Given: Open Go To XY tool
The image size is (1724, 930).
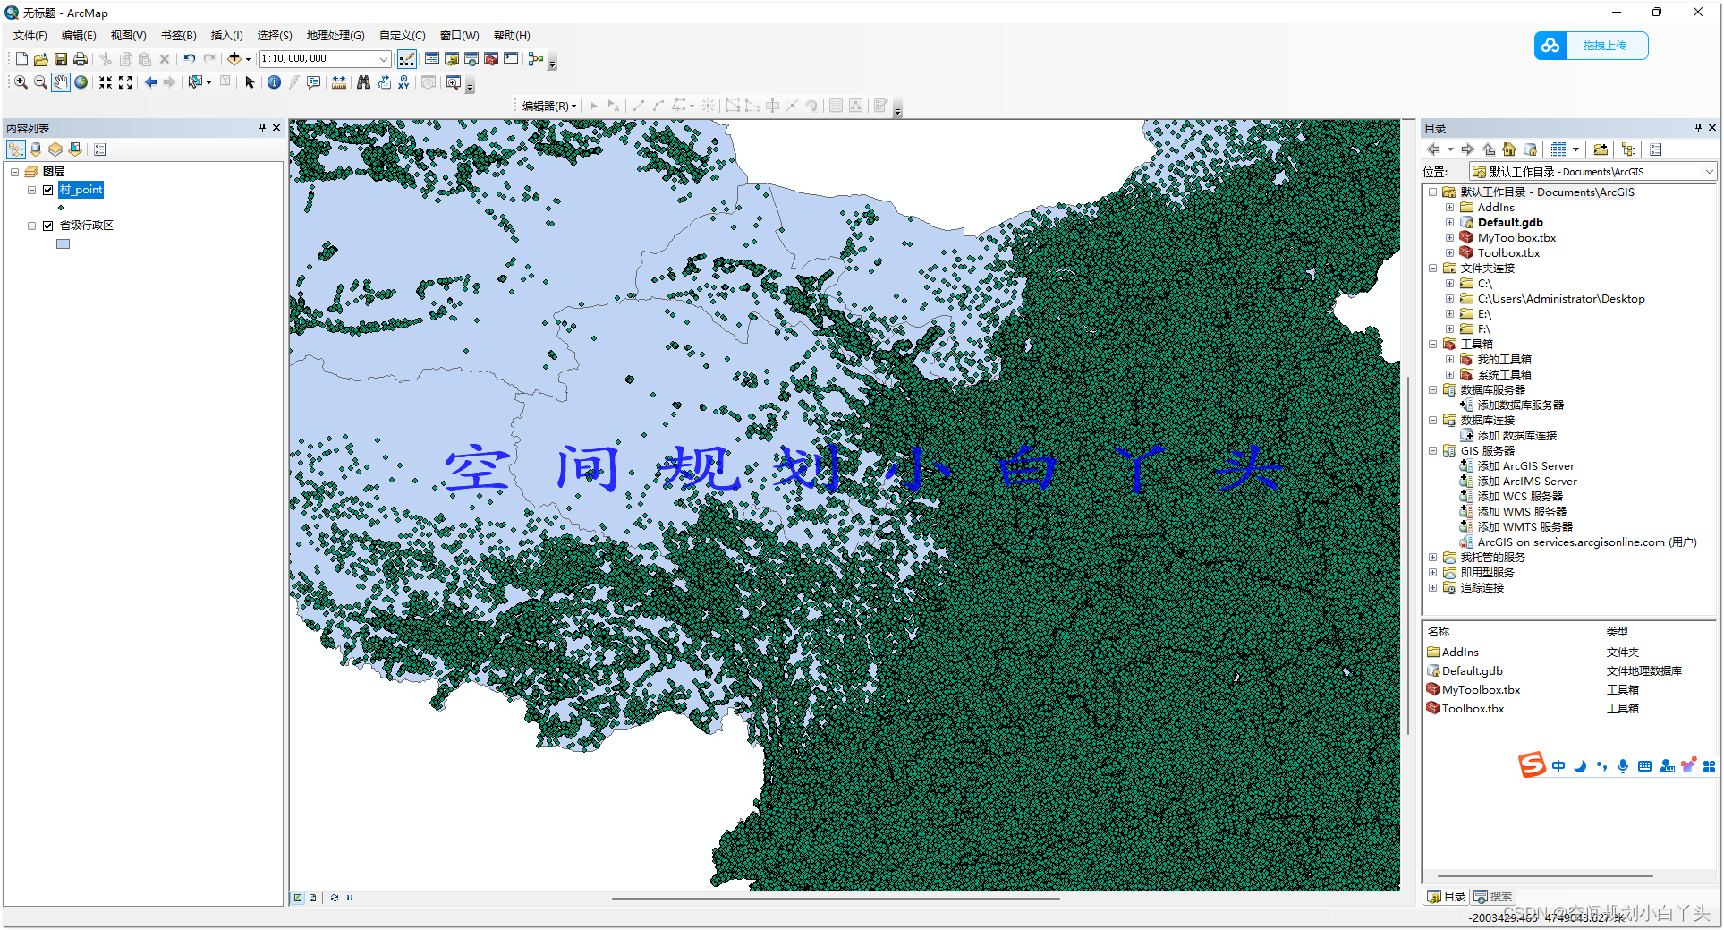Looking at the screenshot, I should (404, 82).
